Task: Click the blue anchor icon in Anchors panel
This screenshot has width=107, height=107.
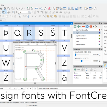Action: [x=87, y=70]
